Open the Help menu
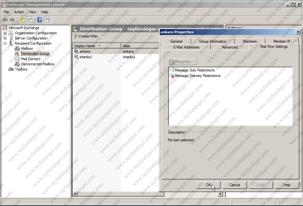Viewport: 303px width, 206px height. click(45, 12)
